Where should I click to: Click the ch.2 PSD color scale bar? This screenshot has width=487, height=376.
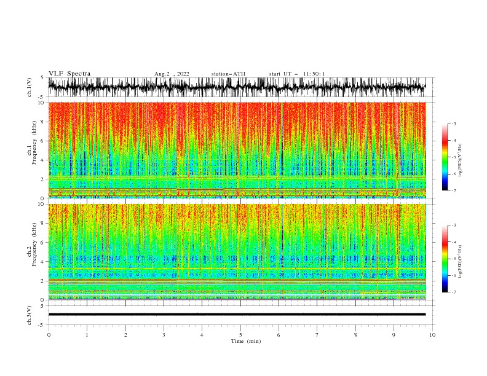[x=445, y=259]
